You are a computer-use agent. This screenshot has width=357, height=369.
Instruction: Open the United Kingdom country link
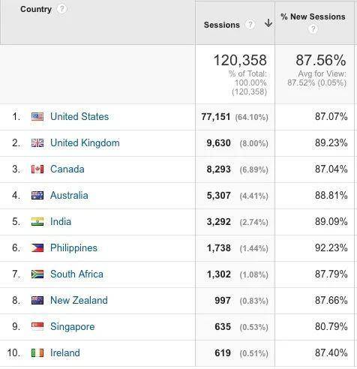[x=85, y=143]
